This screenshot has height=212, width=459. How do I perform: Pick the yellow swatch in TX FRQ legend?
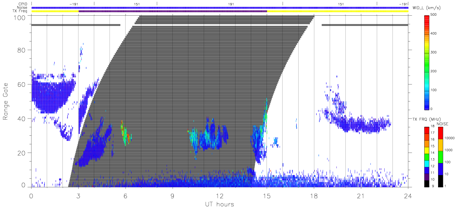coord(427,150)
